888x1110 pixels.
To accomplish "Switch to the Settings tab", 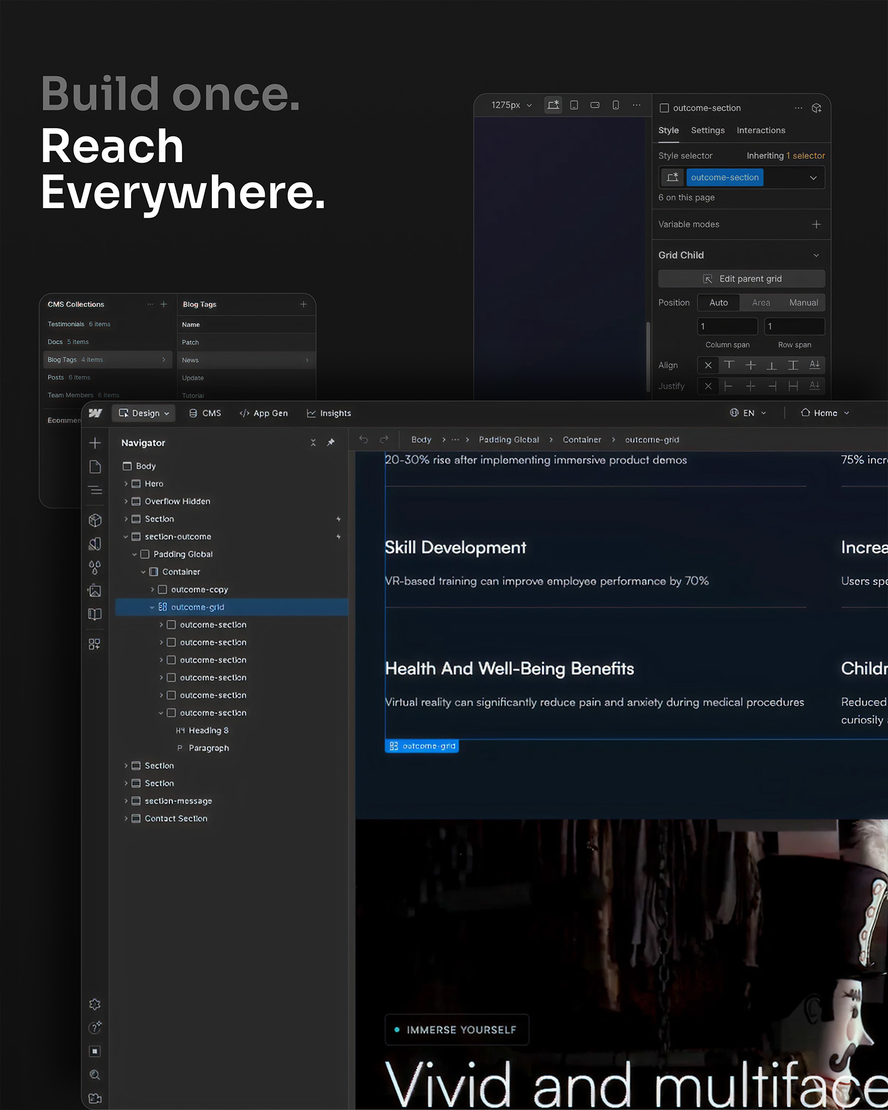I will pos(707,130).
